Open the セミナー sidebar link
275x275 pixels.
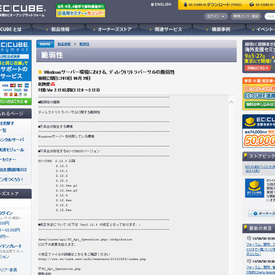pos(8,159)
